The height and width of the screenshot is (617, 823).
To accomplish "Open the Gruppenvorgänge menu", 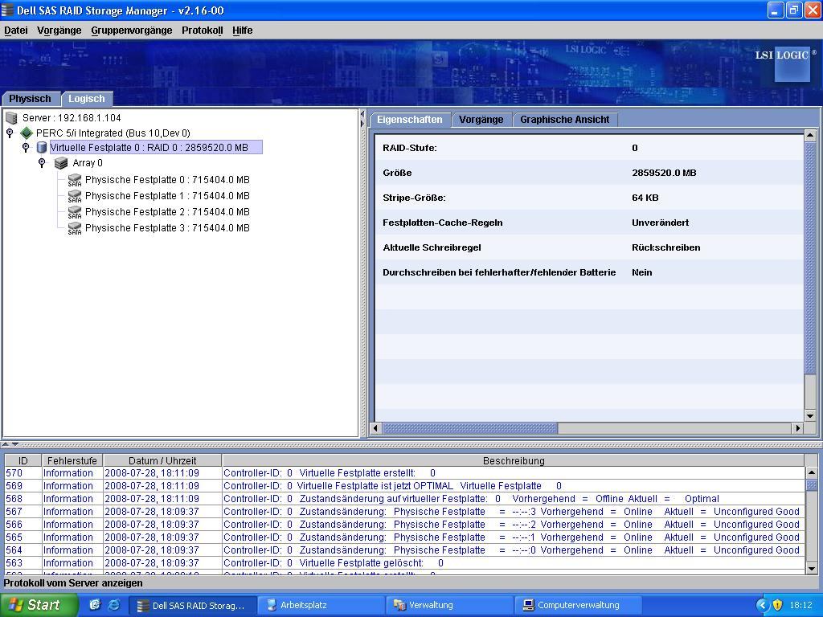I will pyautogui.click(x=132, y=31).
